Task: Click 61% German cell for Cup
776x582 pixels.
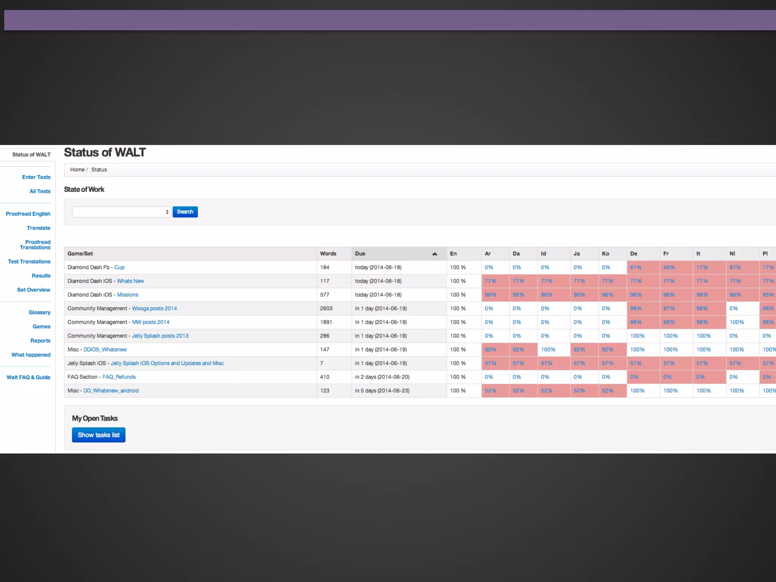Action: pos(636,268)
